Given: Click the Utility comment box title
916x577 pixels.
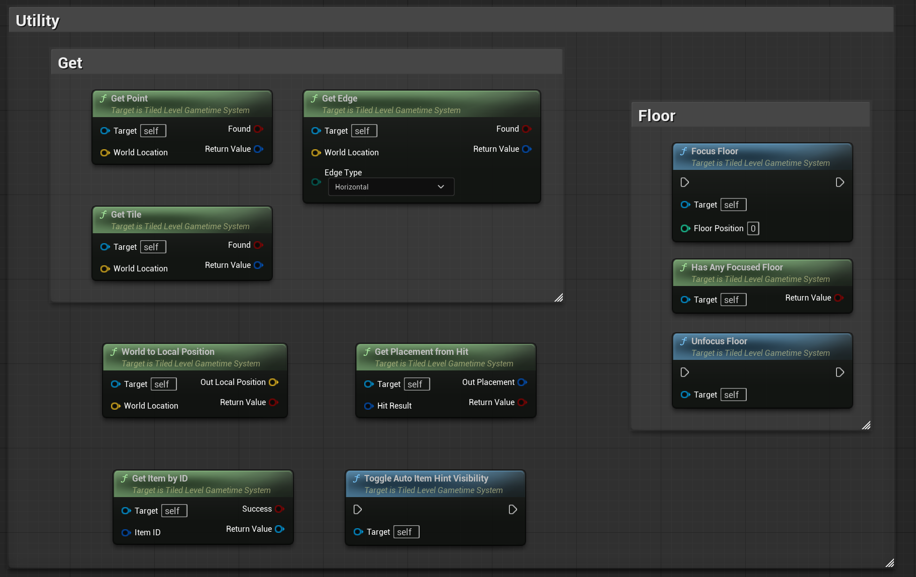Looking at the screenshot, I should pyautogui.click(x=38, y=21).
